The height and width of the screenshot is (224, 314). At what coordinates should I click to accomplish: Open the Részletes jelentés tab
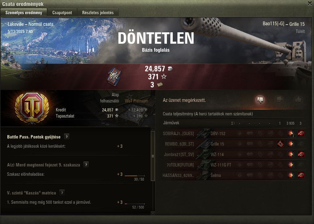pyautogui.click(x=98, y=12)
